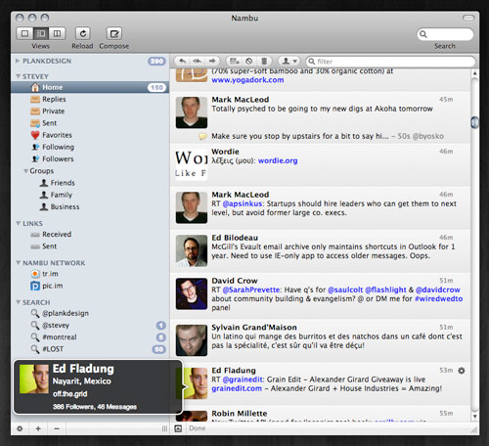Click the plus add button at sidebar bottom
The height and width of the screenshot is (446, 489).
(x=38, y=428)
